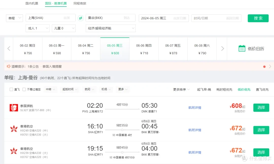Image resolution: width=274 pixels, height=164 pixels.
Task: Select the 06-06 周四 date tab
Action: point(144,49)
